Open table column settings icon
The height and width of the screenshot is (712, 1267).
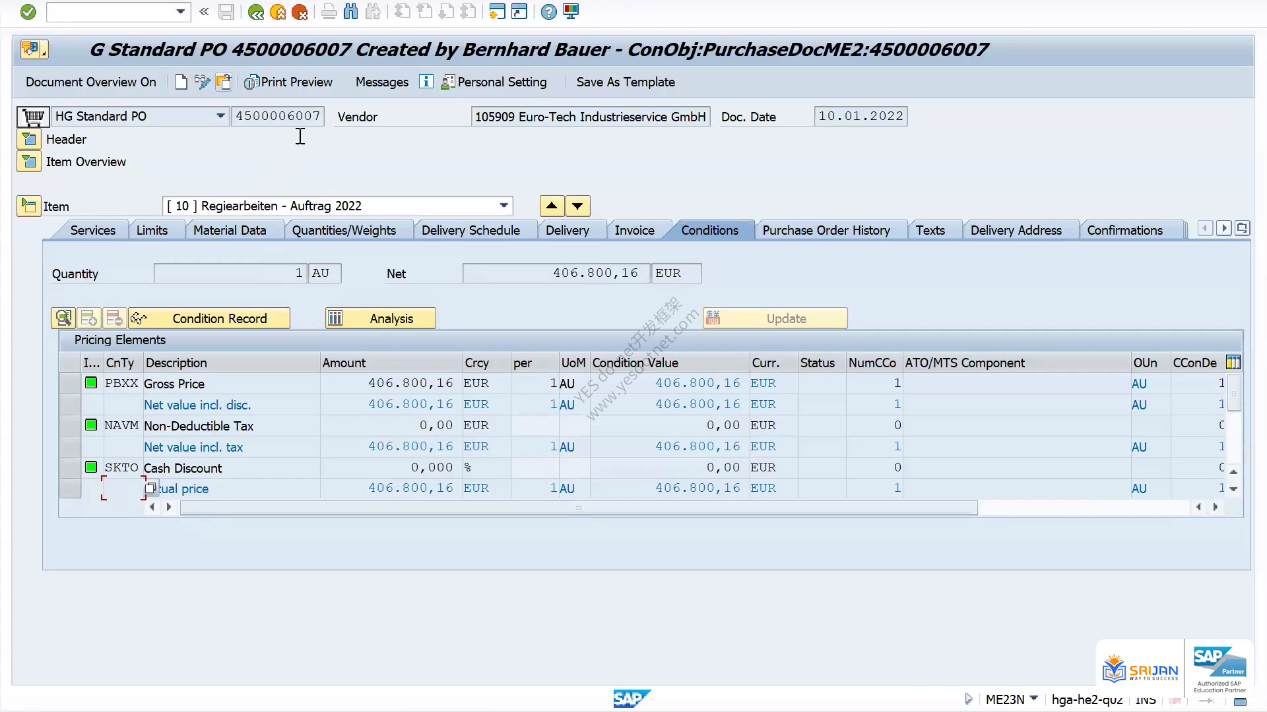pyautogui.click(x=1233, y=363)
